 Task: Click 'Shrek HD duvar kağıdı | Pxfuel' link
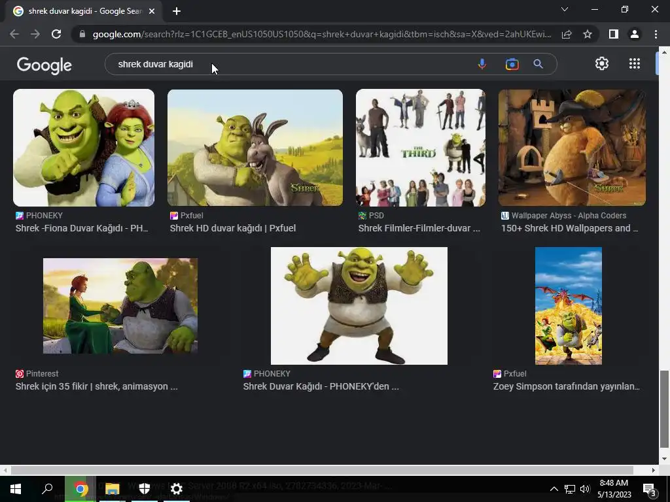[232, 228]
